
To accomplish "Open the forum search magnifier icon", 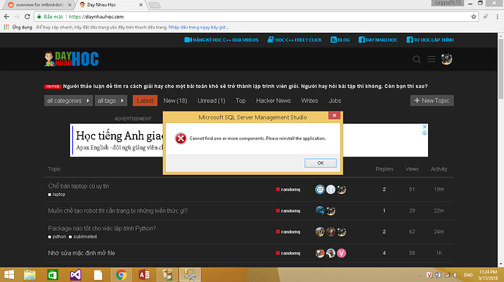I will (416, 59).
